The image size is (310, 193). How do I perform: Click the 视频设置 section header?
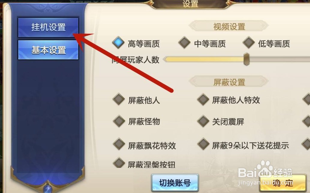coord(229,26)
